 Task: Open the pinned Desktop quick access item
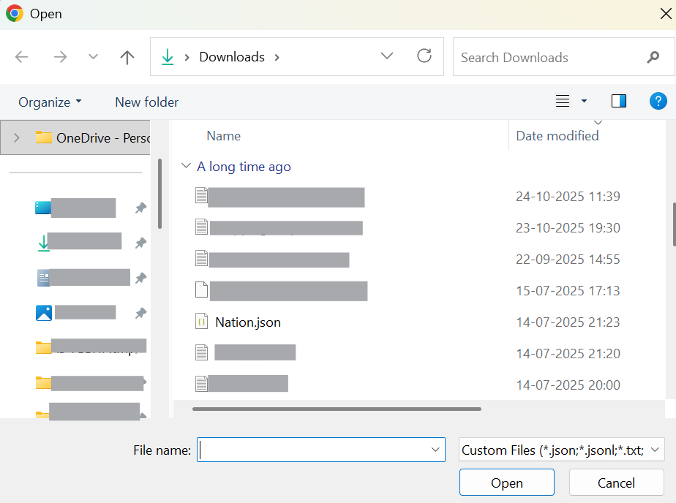pyautogui.click(x=75, y=208)
